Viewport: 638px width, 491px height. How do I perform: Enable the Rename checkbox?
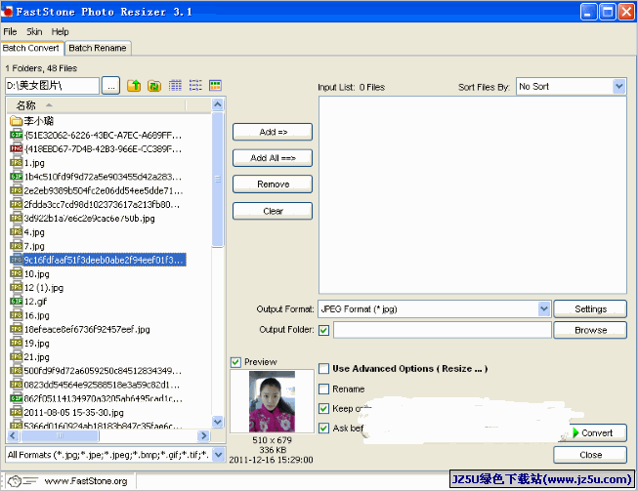(323, 389)
